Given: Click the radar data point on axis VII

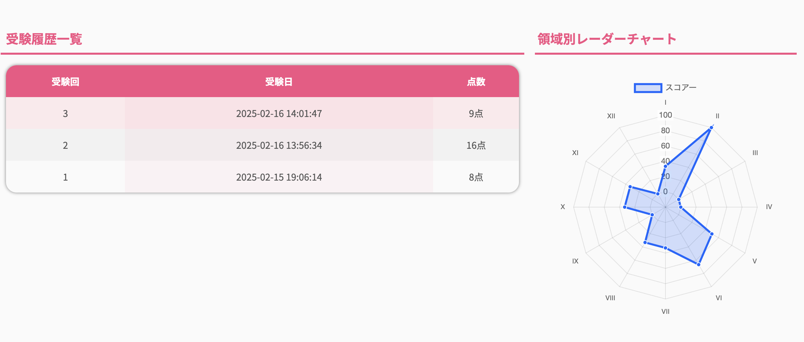Looking at the screenshot, I should click(665, 248).
